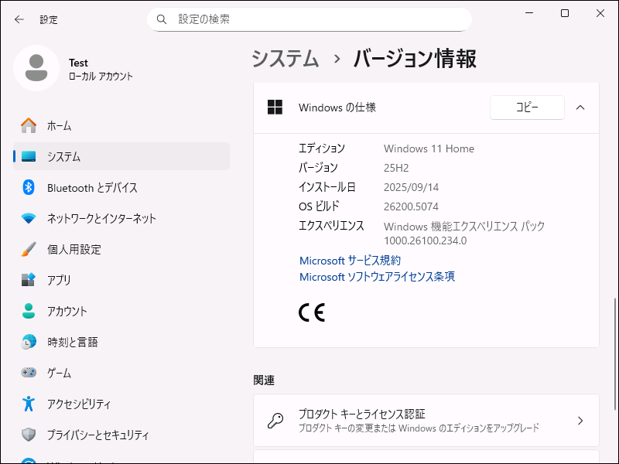Screen dimensions: 619x464
Task: Click the エディション label
Action: pyautogui.click(x=322, y=148)
